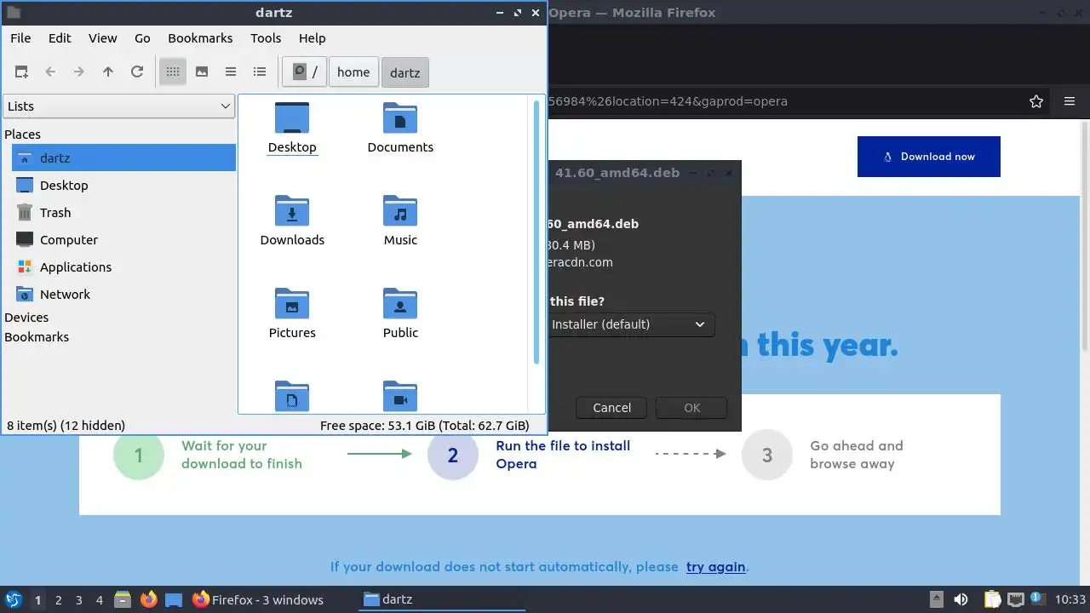The width and height of the screenshot is (1090, 613).
Task: Select Trash in Places sidebar
Action: 123,212
